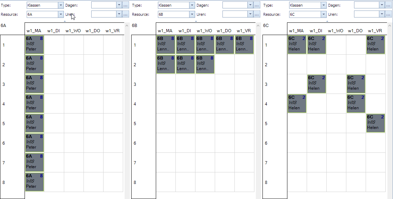Screen dimensions: 393x199
Task: Open the Dagen dropdown in the 6C panel
Action: [x=382, y=5]
